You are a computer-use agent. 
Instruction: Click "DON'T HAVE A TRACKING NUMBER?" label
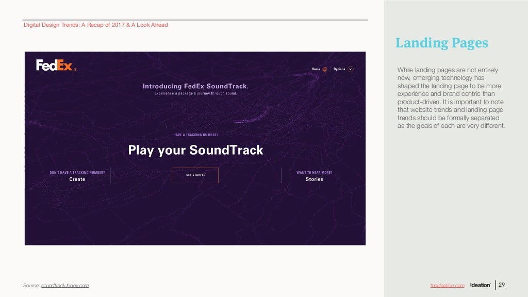77,173
